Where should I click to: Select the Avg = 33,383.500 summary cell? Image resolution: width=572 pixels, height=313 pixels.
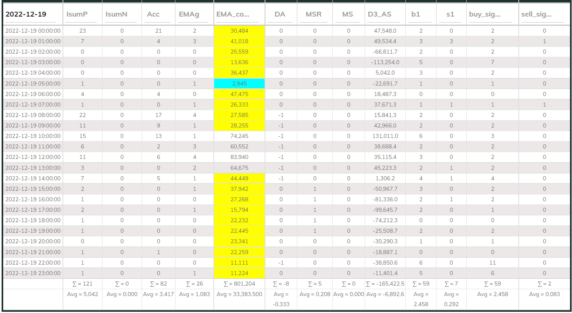click(239, 294)
